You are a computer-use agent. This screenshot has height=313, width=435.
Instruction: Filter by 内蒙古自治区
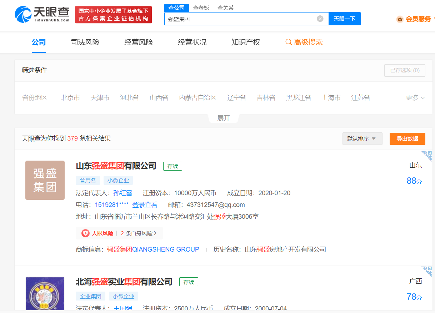(x=198, y=97)
